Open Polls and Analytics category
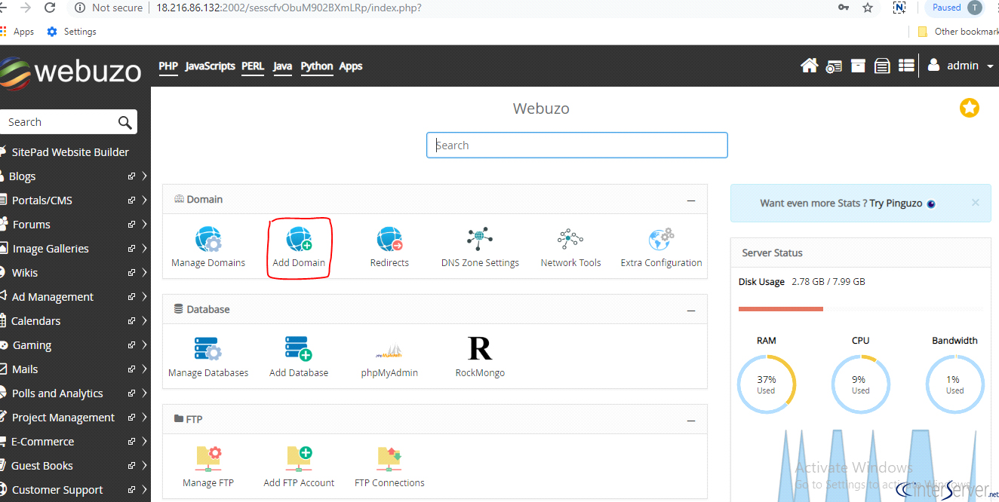Screen dimensions: 999x502 (57, 393)
